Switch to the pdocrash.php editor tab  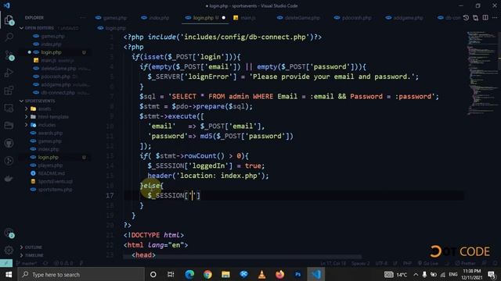[353, 18]
